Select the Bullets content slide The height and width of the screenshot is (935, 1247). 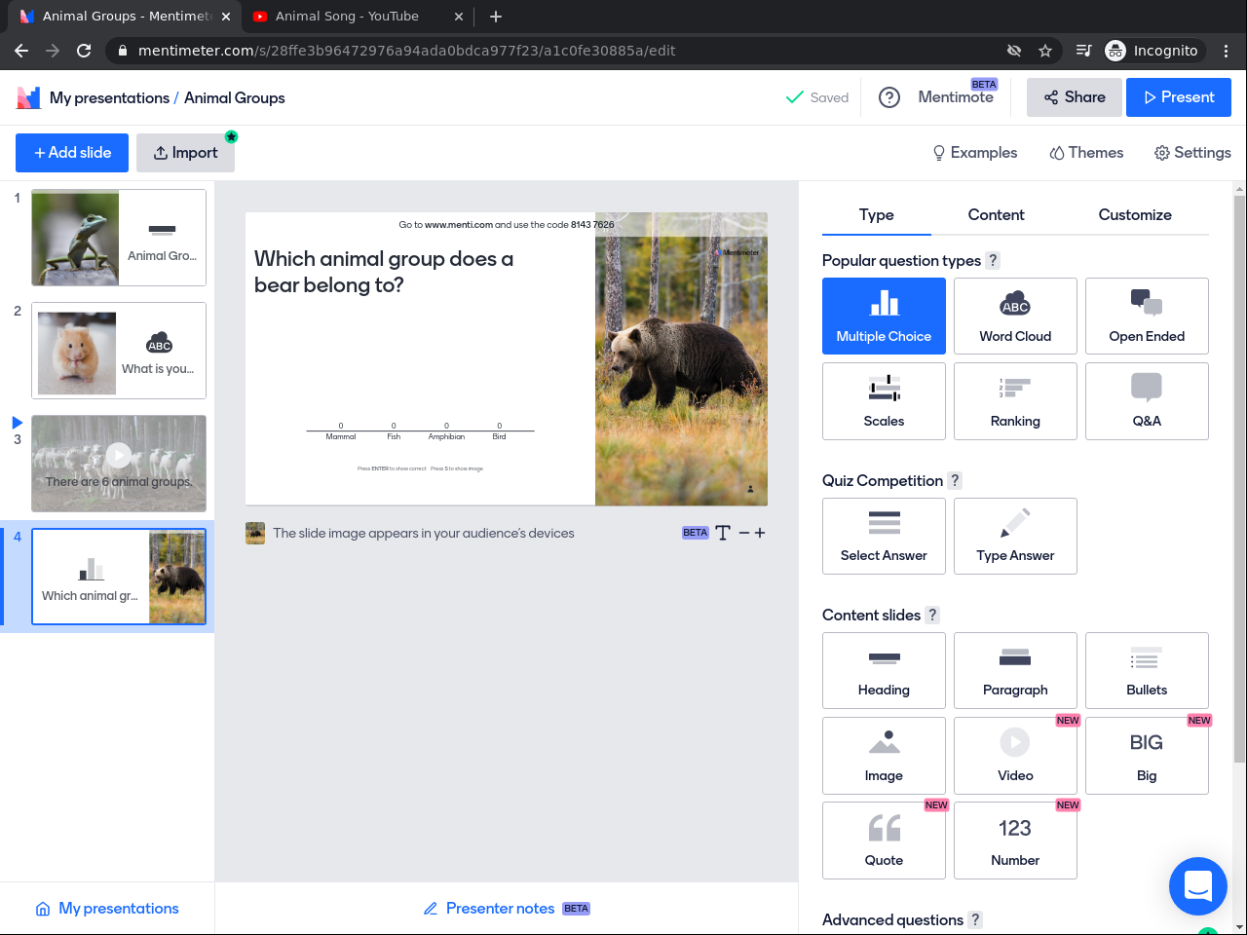(x=1147, y=670)
